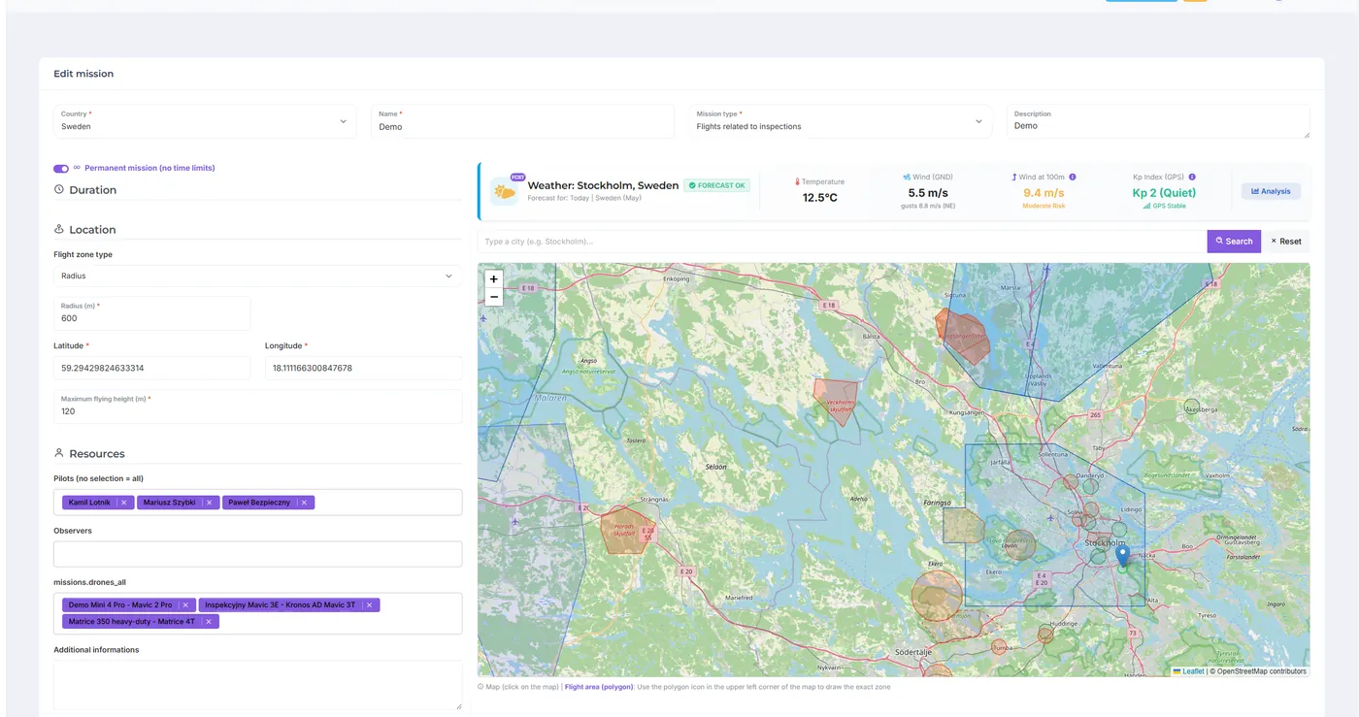Remove pilot Mariusz Szybki tag
Image resolution: width=1359 pixels, height=717 pixels.
[209, 503]
